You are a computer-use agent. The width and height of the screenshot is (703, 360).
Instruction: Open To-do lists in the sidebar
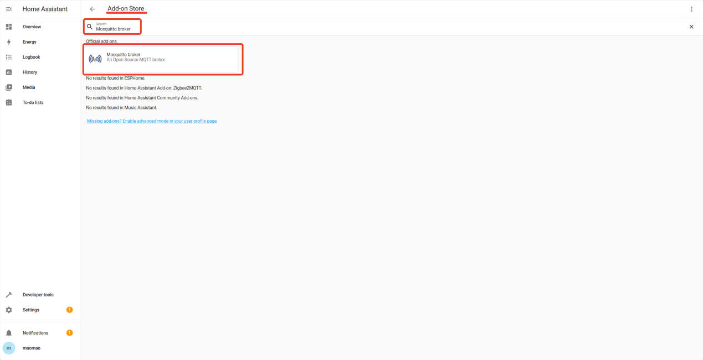[40, 102]
